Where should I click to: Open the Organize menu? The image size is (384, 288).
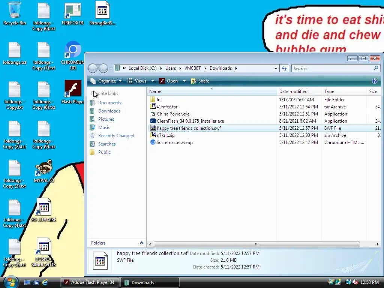point(106,81)
